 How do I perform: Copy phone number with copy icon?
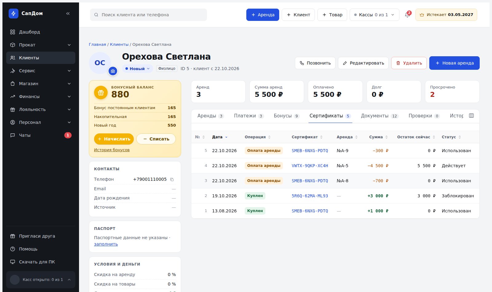(172, 180)
